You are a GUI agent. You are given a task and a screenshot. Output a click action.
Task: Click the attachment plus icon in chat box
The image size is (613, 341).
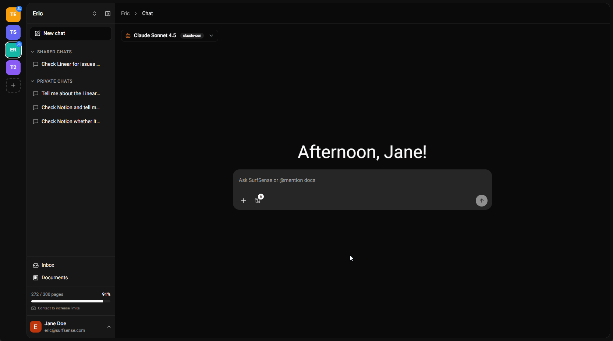coord(244,201)
